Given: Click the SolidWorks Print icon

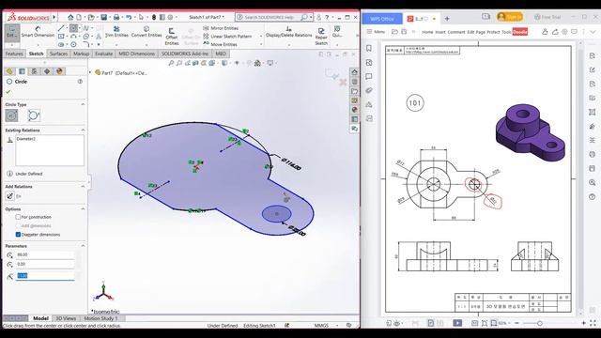Looking at the screenshot, I should point(116,17).
